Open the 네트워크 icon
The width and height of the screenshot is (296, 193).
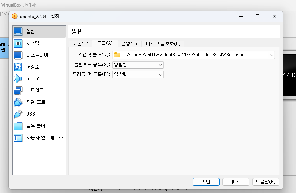point(18,91)
